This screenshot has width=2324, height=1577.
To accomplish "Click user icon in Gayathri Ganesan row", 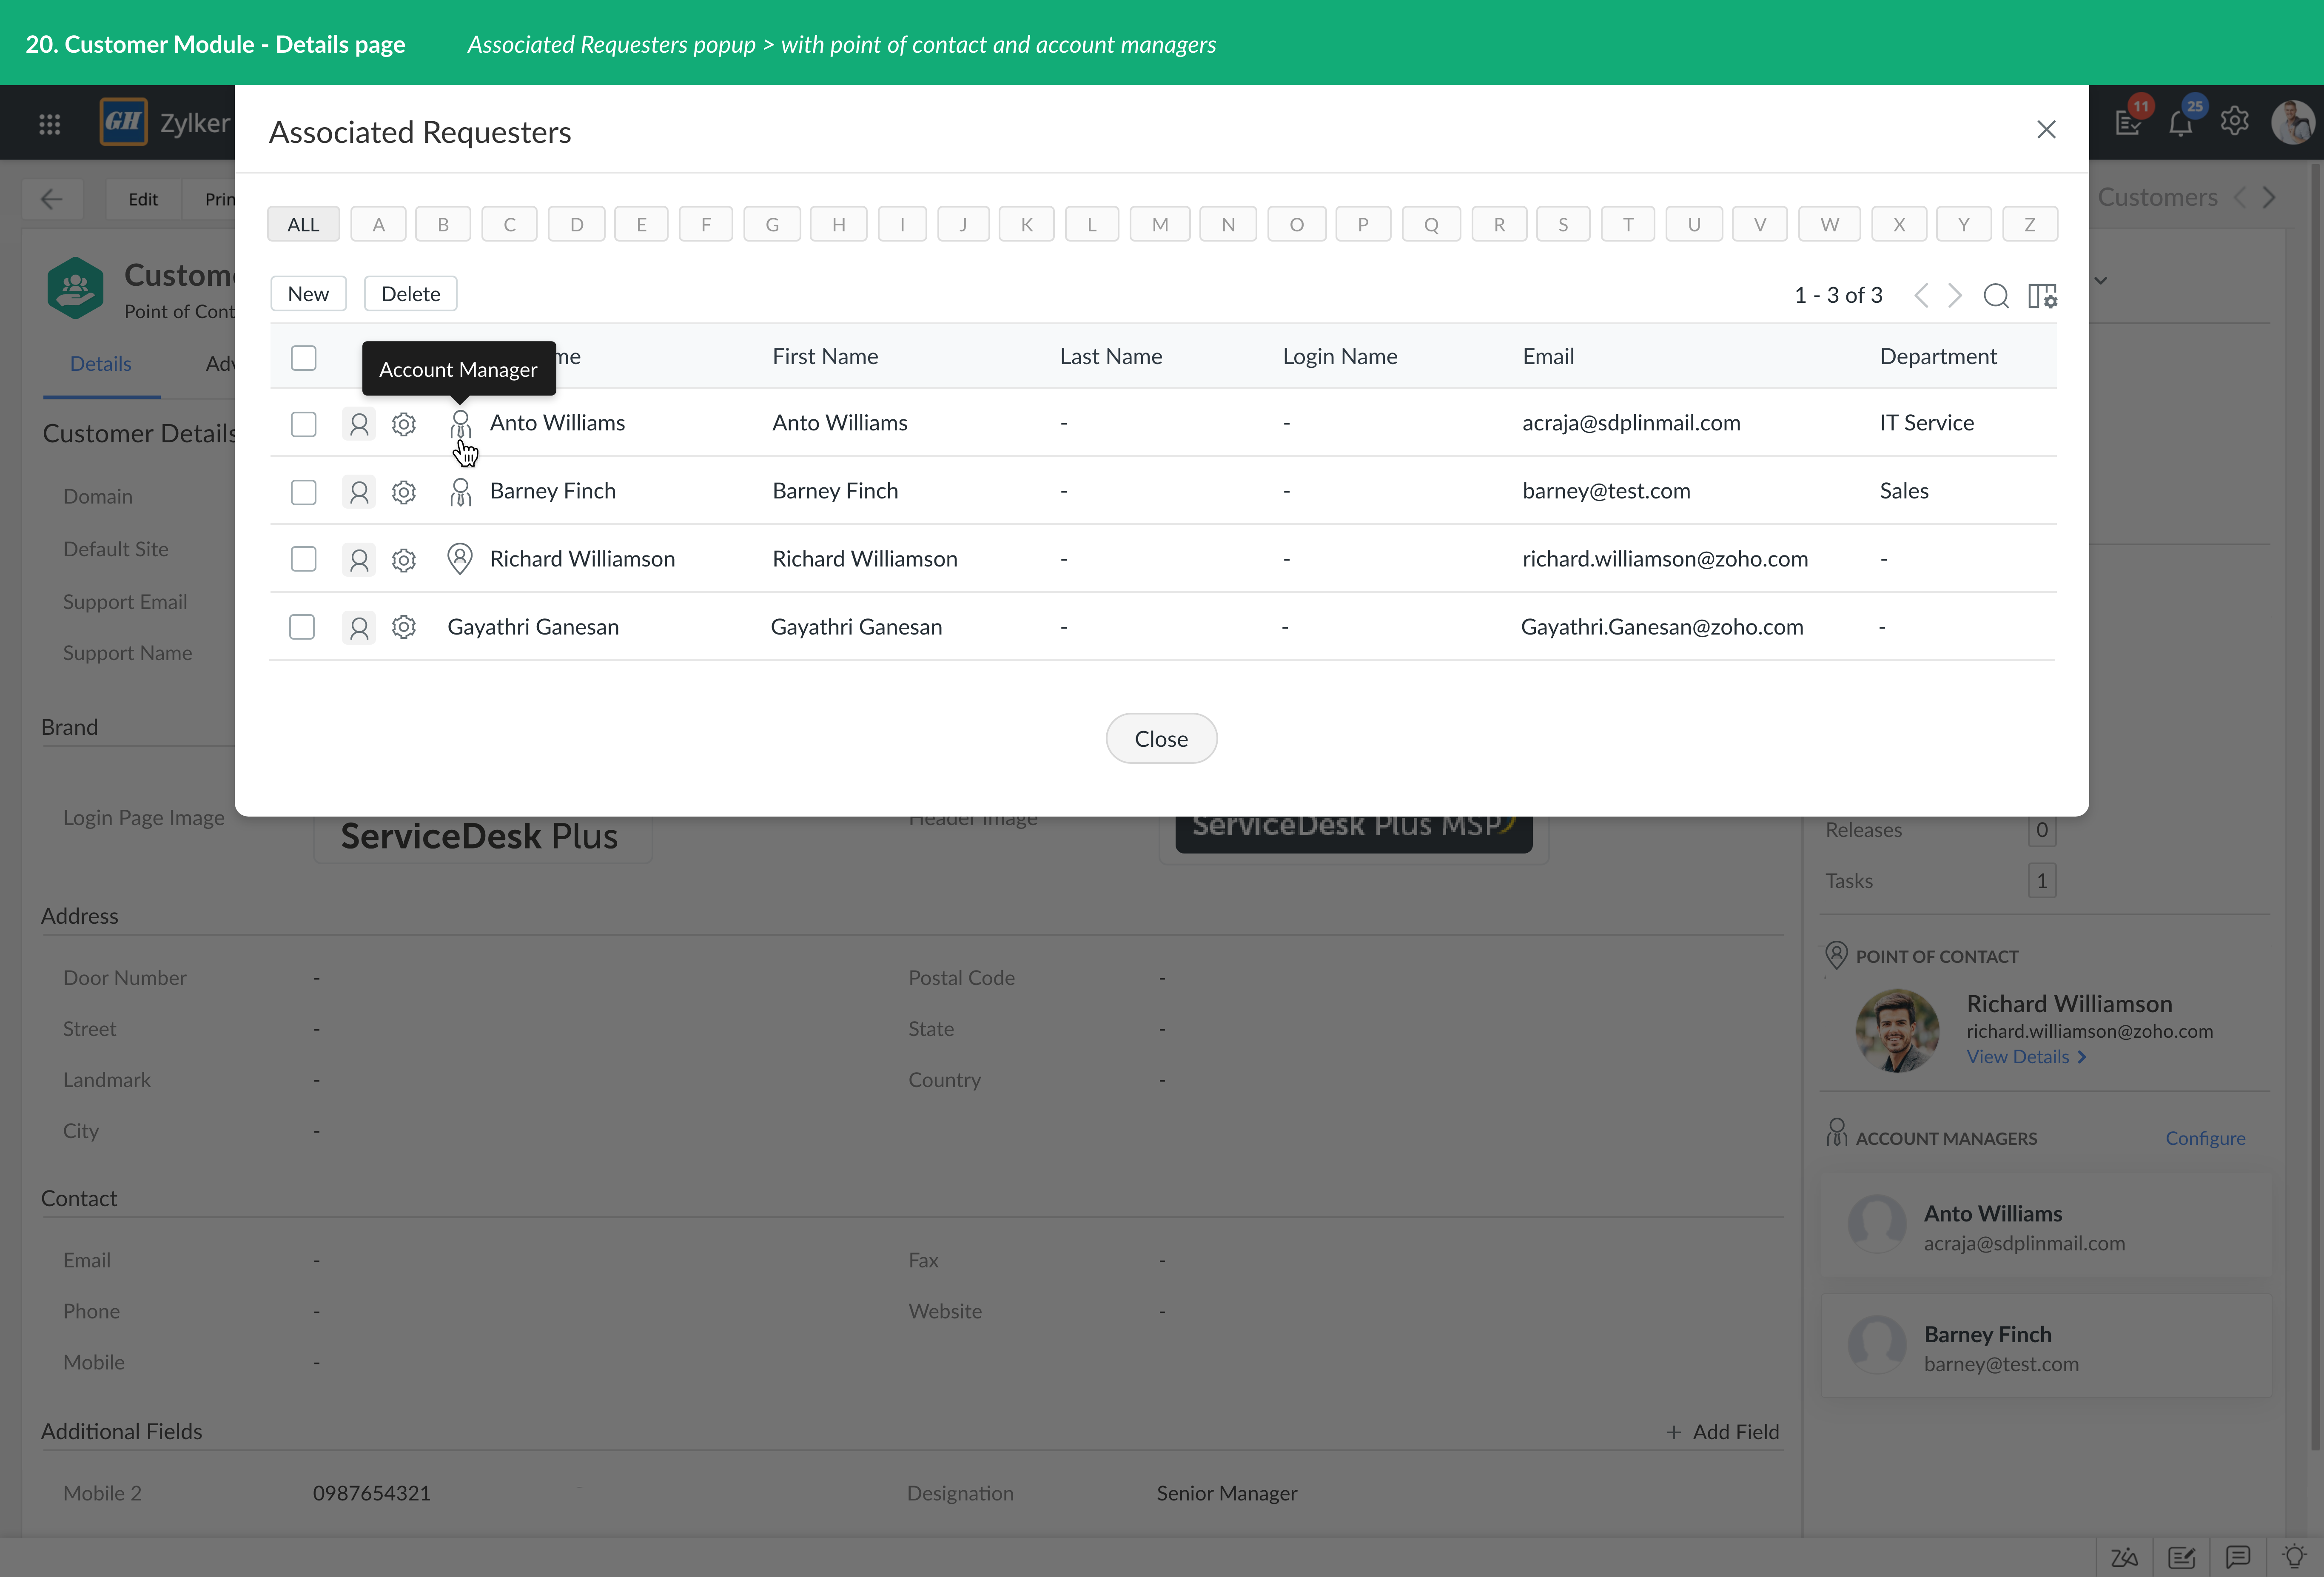I will point(359,628).
